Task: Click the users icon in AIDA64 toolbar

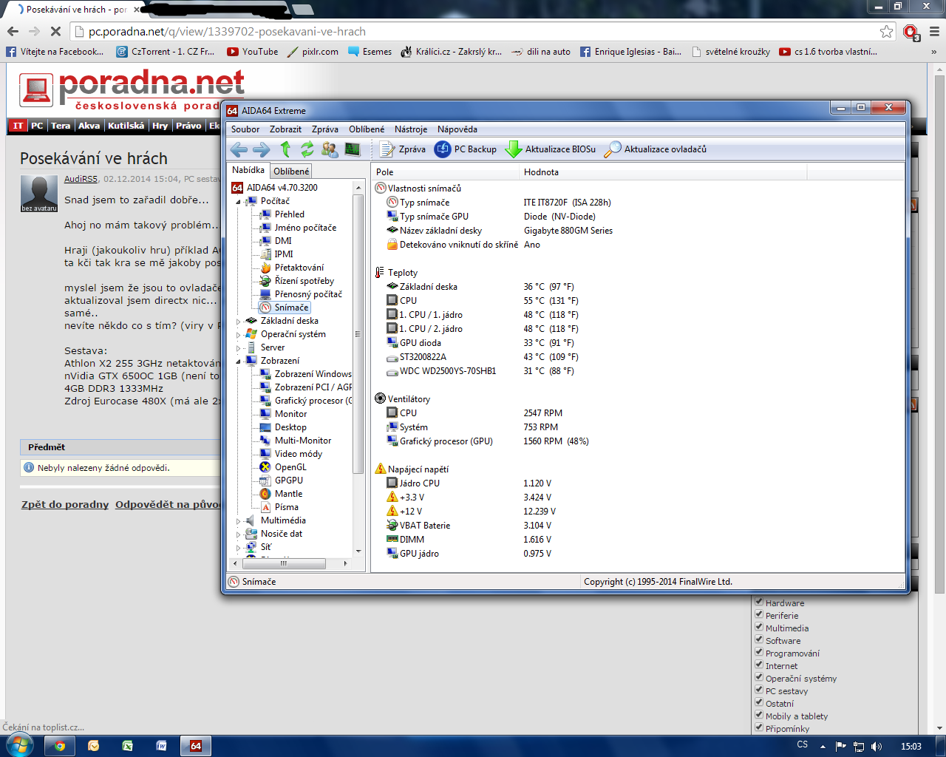Action: tap(330, 149)
